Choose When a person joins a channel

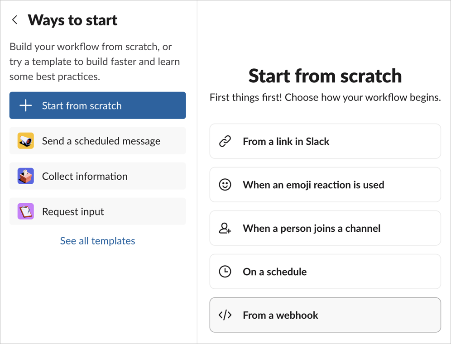tap(325, 228)
